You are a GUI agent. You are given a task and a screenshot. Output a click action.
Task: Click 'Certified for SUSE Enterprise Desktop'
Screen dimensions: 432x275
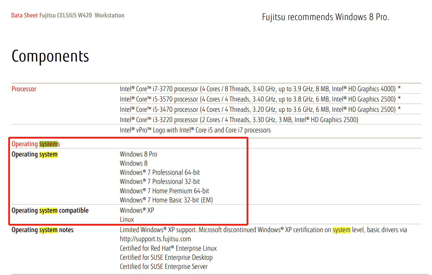coord(166,257)
